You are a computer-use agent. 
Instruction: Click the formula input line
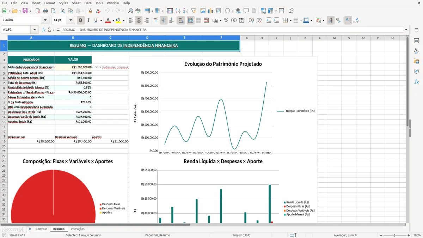pyautogui.click(x=232, y=30)
